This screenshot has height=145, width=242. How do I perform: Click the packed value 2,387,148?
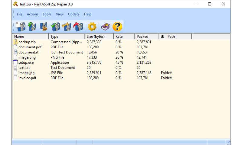tap(144, 73)
